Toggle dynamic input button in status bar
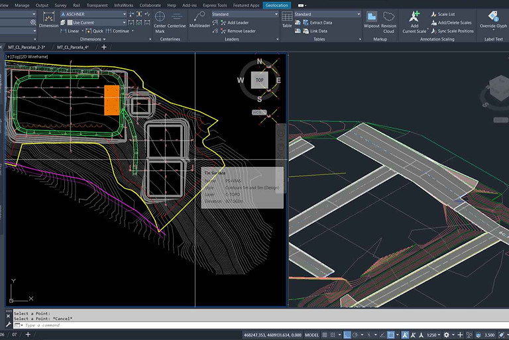 (347, 335)
